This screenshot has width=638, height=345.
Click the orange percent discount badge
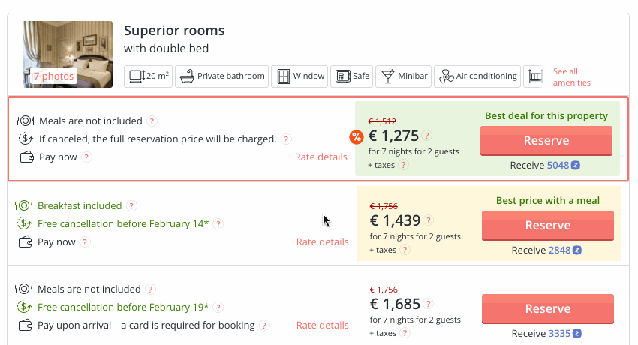pos(356,137)
